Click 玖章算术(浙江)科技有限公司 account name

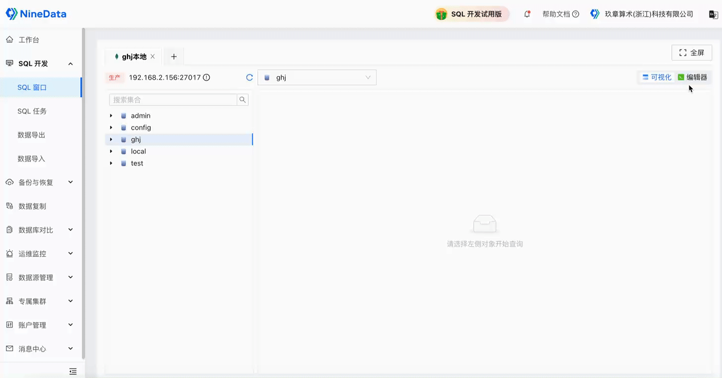coord(649,14)
